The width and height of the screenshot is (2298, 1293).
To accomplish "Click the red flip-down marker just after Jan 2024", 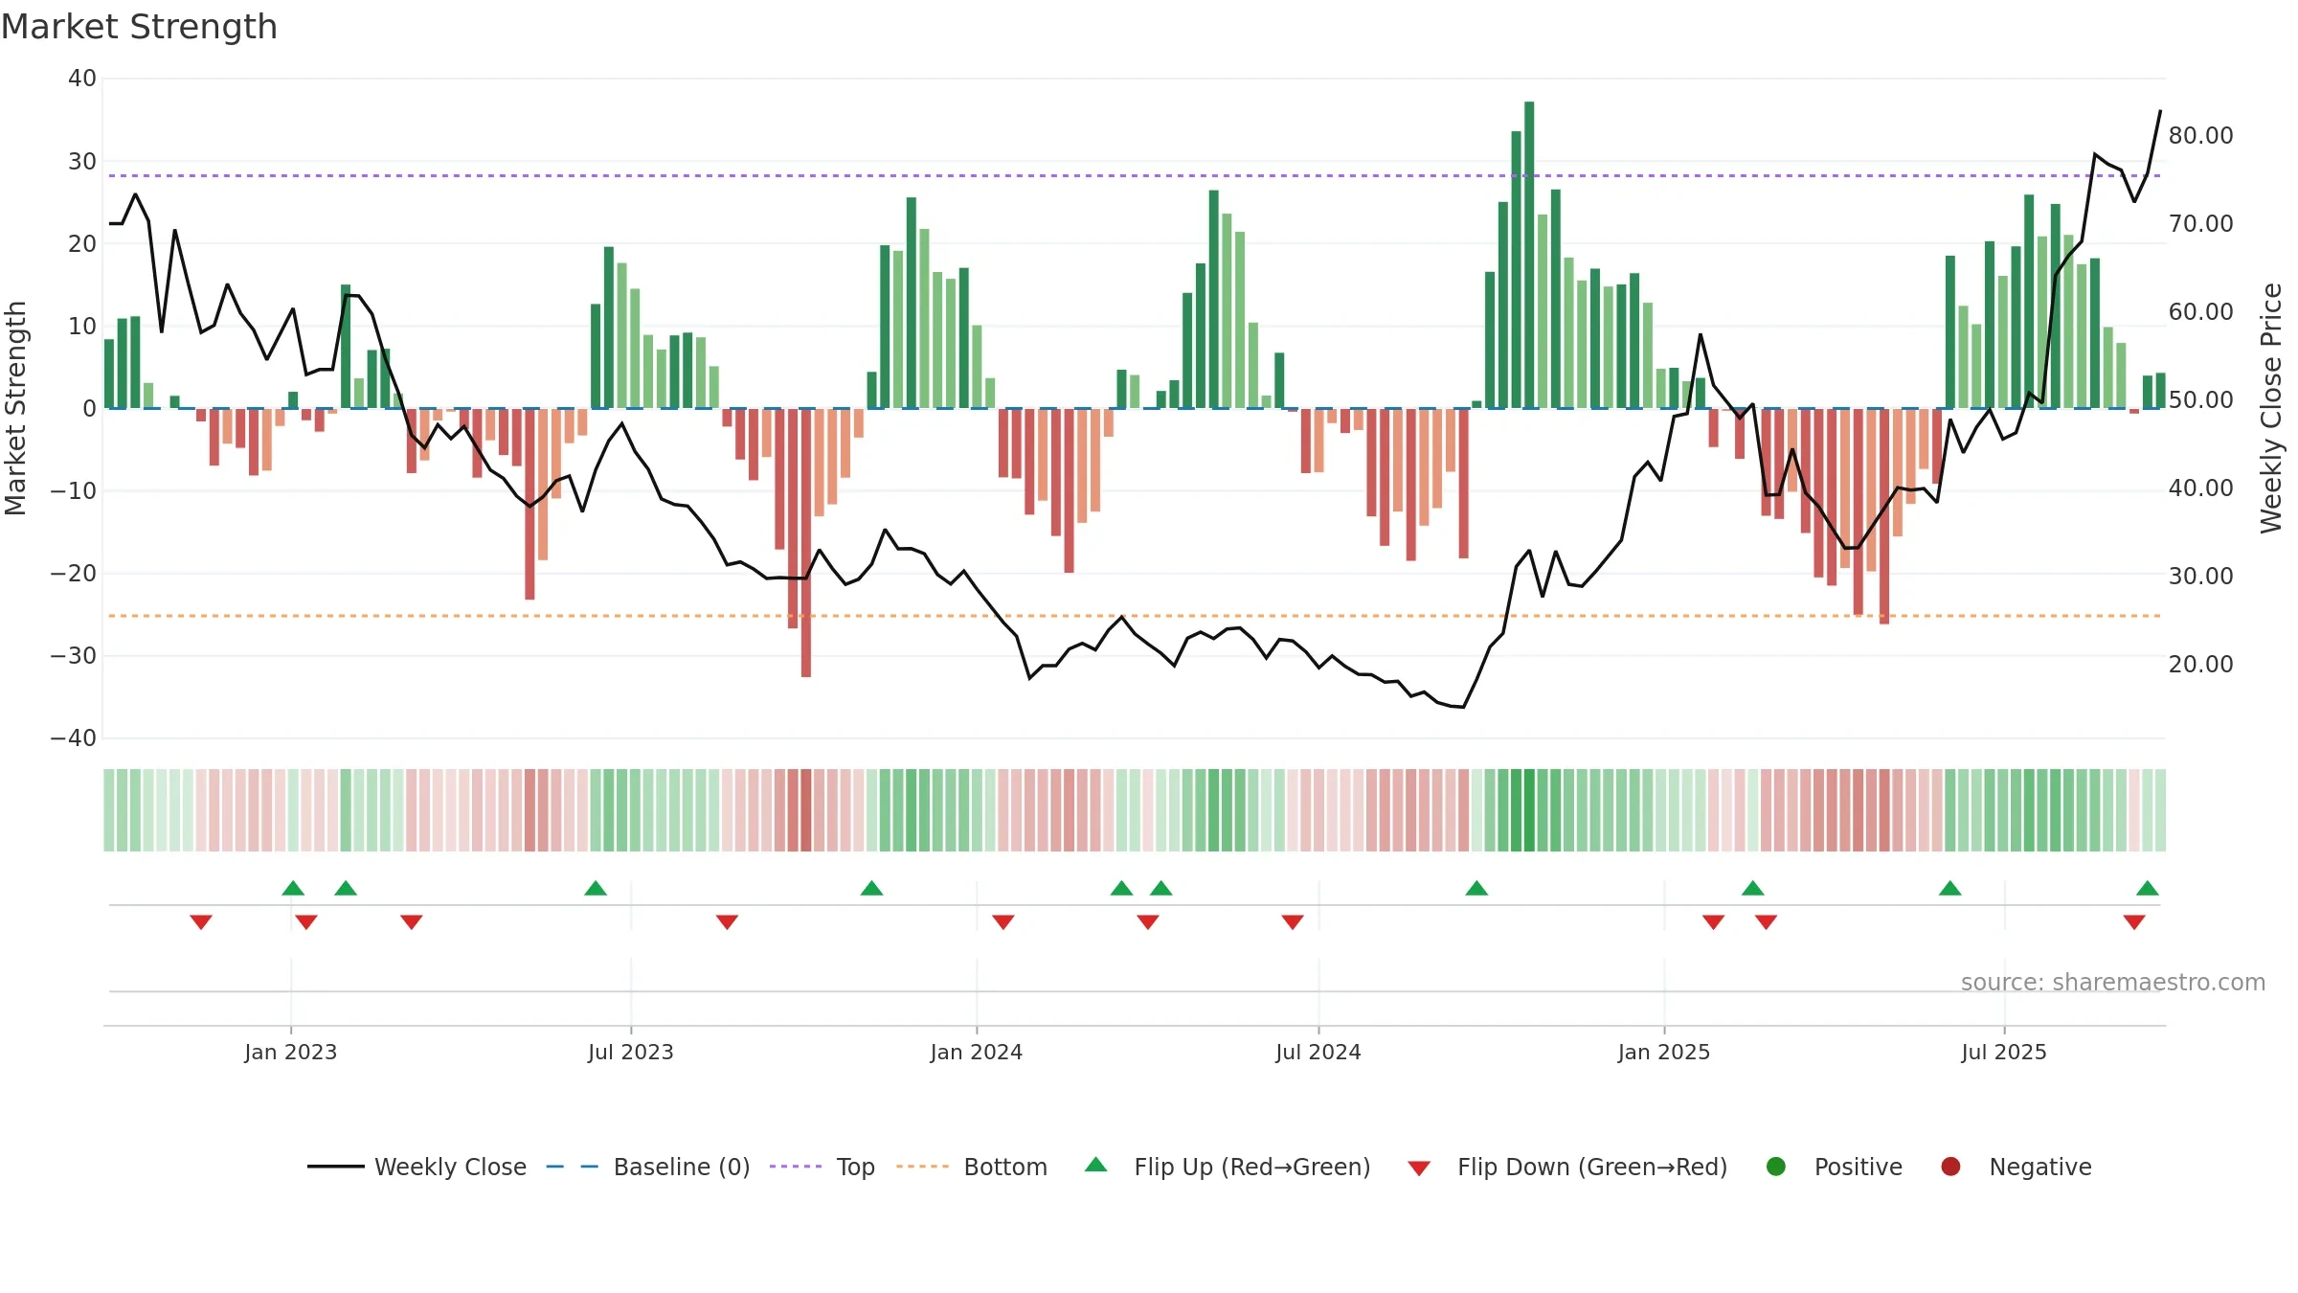I will [1003, 921].
